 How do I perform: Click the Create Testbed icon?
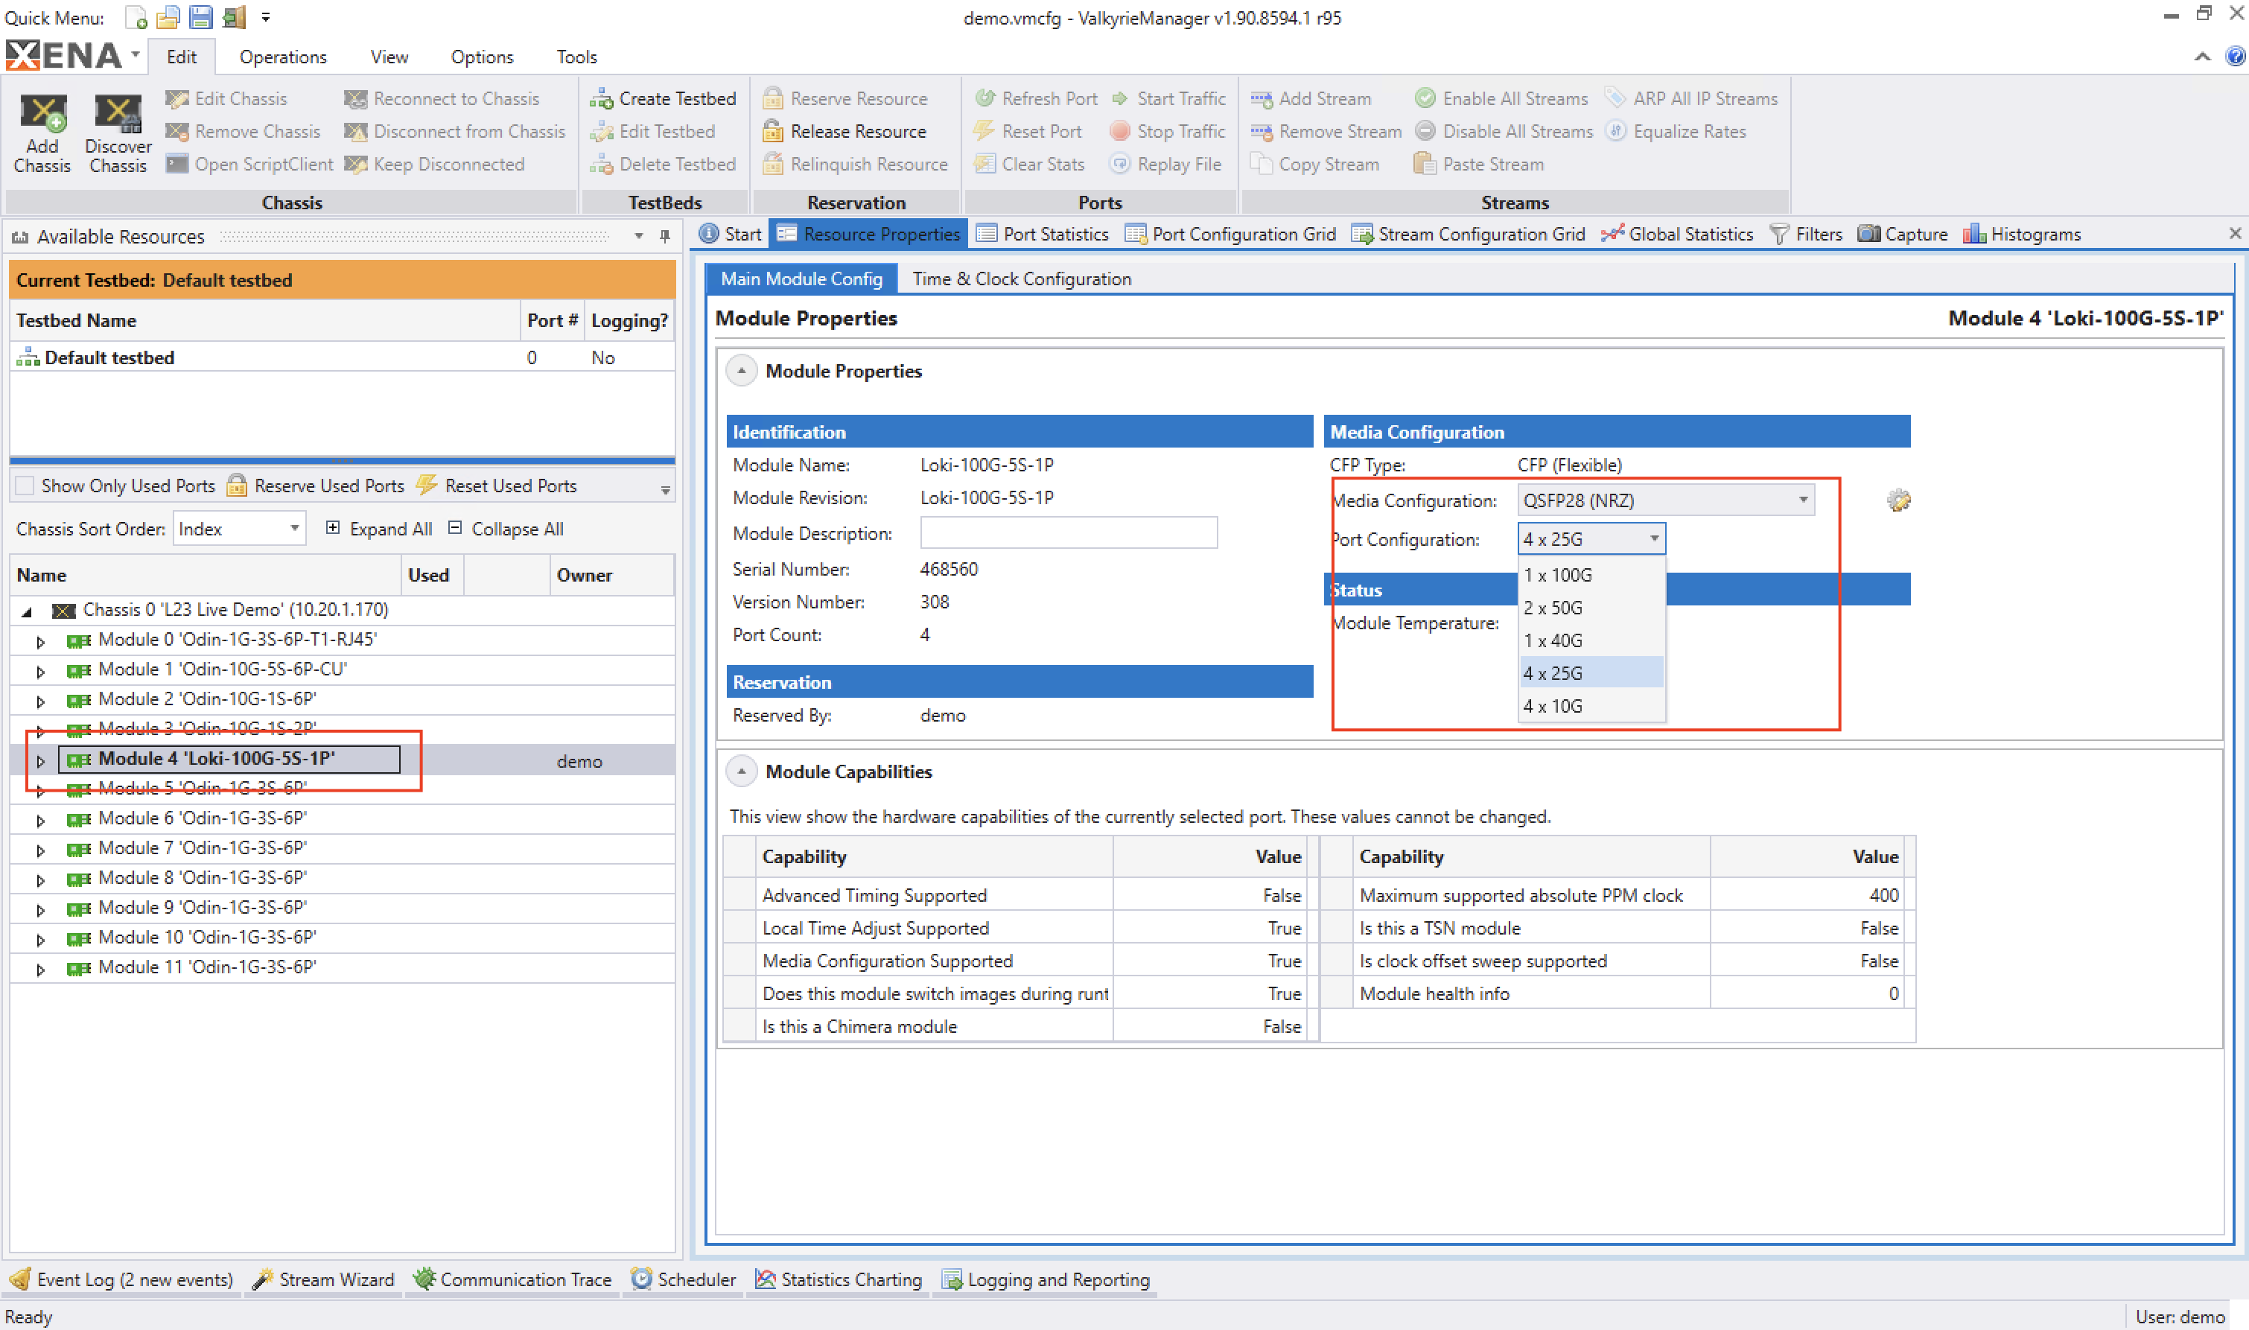[x=600, y=98]
